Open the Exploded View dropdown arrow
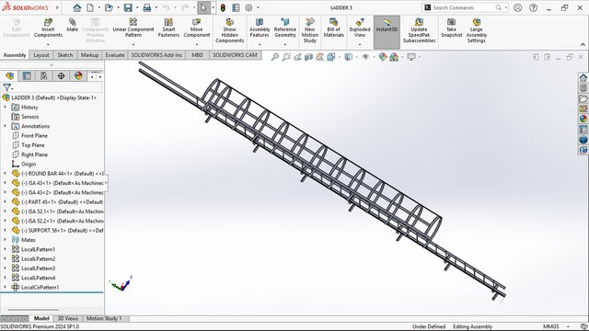Viewport: 589px width, 331px height. coord(360,44)
